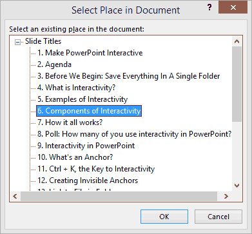Select slide 1. Make PowerPoint Interactive
Screen dimensions: 252x234
coord(90,53)
